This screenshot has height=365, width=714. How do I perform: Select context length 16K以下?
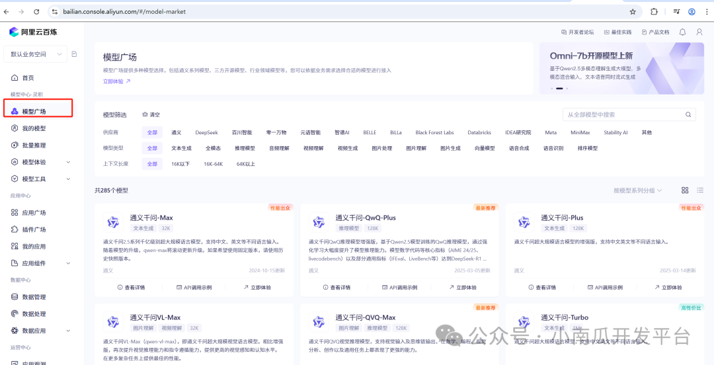pos(180,164)
